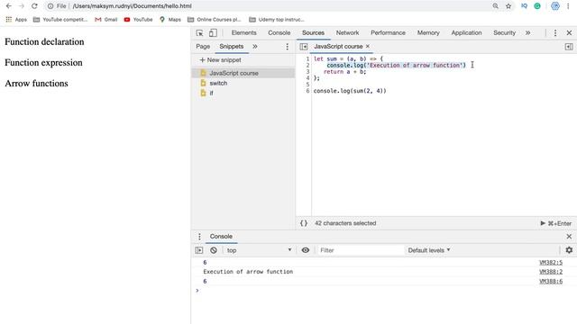Screen dimensions: 577x324
Task: Open the YouTube bookmark
Action: pos(138,20)
